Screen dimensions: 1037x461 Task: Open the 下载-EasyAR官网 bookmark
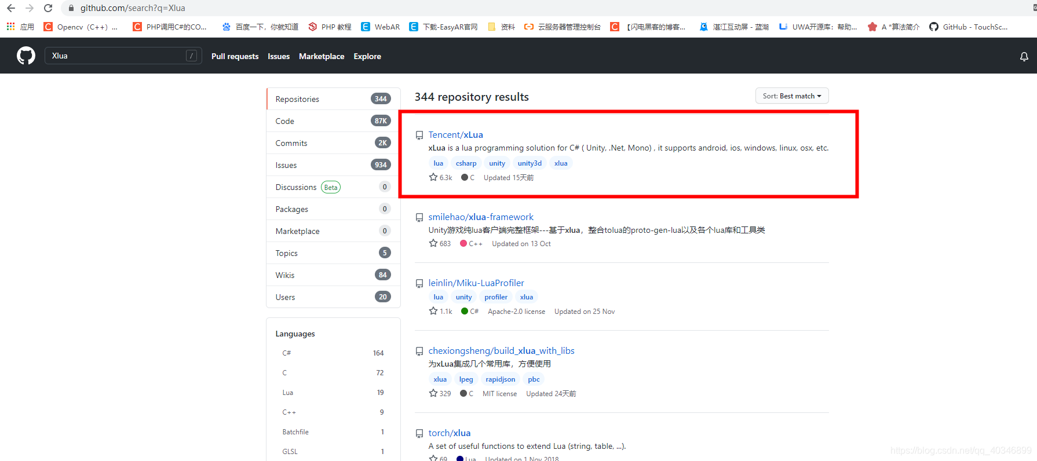[443, 27]
